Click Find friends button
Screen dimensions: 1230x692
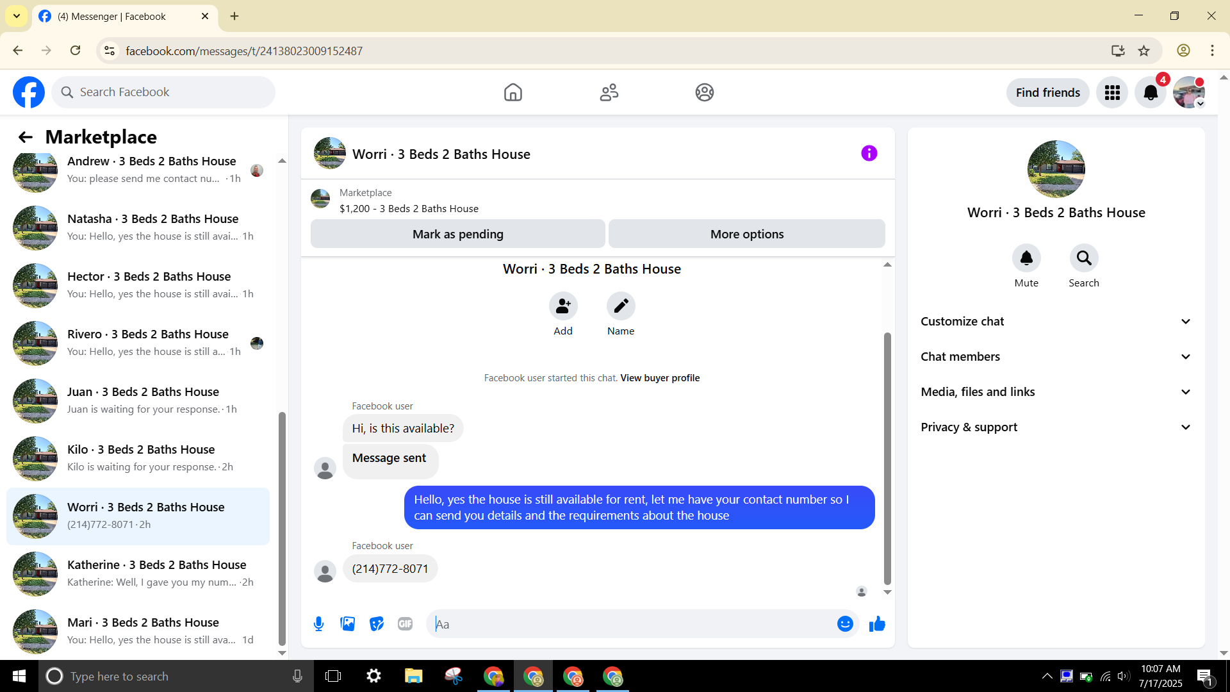(1048, 93)
